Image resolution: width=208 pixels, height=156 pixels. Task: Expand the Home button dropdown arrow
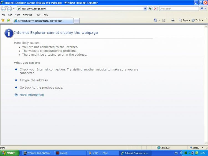pyautogui.click(x=159, y=20)
